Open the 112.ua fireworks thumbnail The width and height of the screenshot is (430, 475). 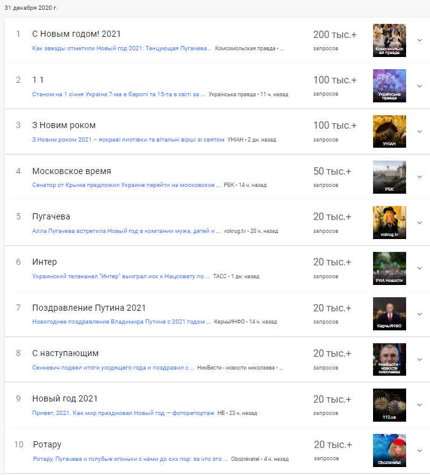coord(390,405)
